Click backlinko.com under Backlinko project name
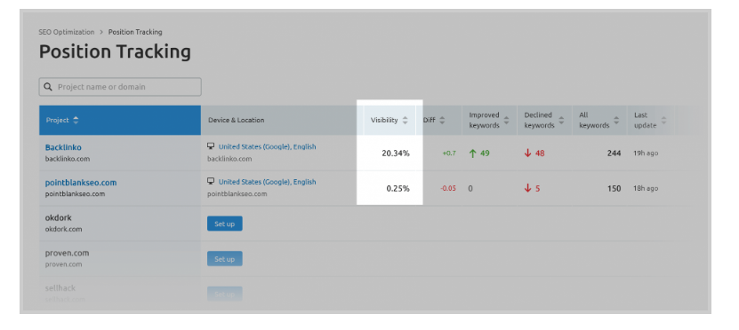Image resolution: width=739 pixels, height=330 pixels. click(68, 159)
